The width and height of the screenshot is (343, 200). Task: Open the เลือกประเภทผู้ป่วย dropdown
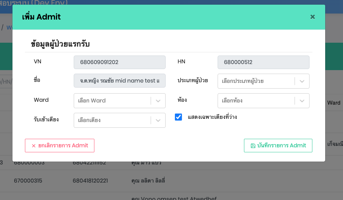click(x=256, y=81)
